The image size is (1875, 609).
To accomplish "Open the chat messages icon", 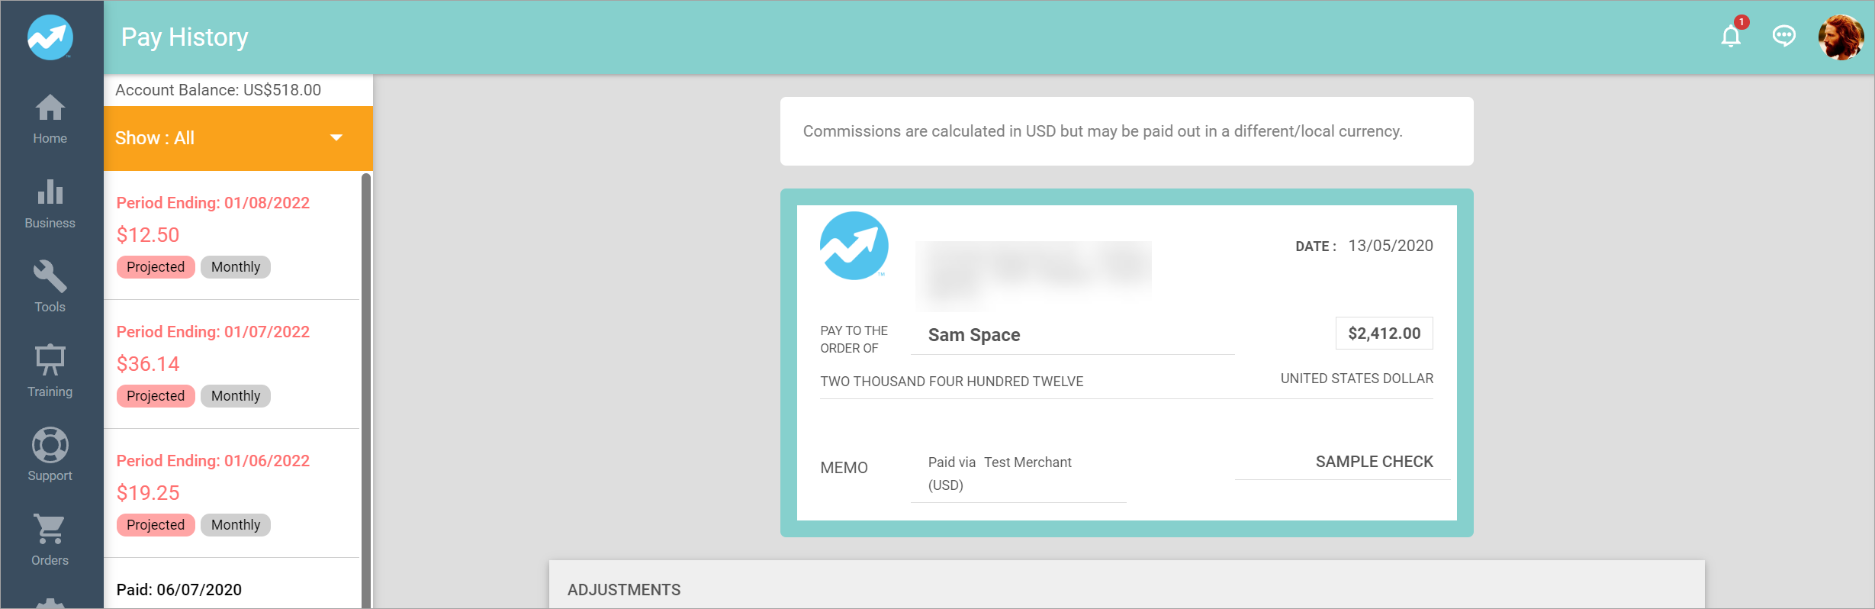I will pos(1783,36).
